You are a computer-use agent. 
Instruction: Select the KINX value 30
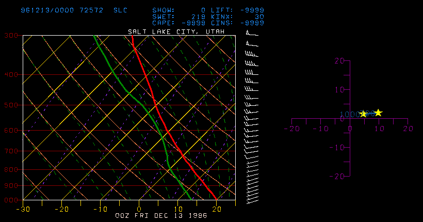(259, 17)
